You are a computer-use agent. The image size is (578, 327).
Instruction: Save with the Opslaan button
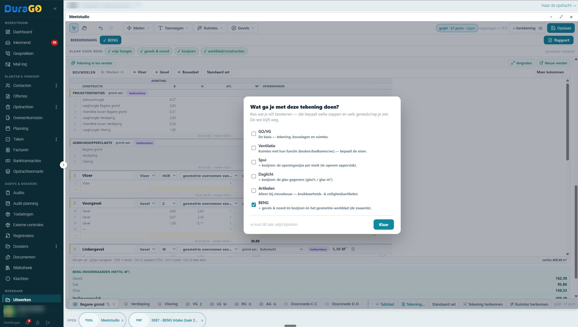561,28
